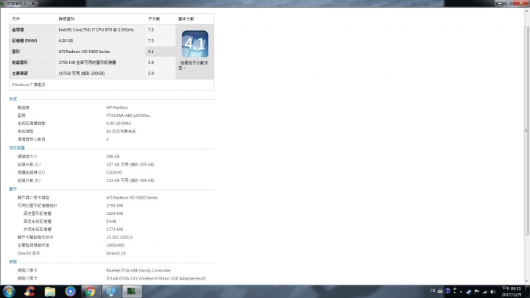Screen dimensions: 530x298
Task: Open Steam from the system tray
Action: pos(469,291)
